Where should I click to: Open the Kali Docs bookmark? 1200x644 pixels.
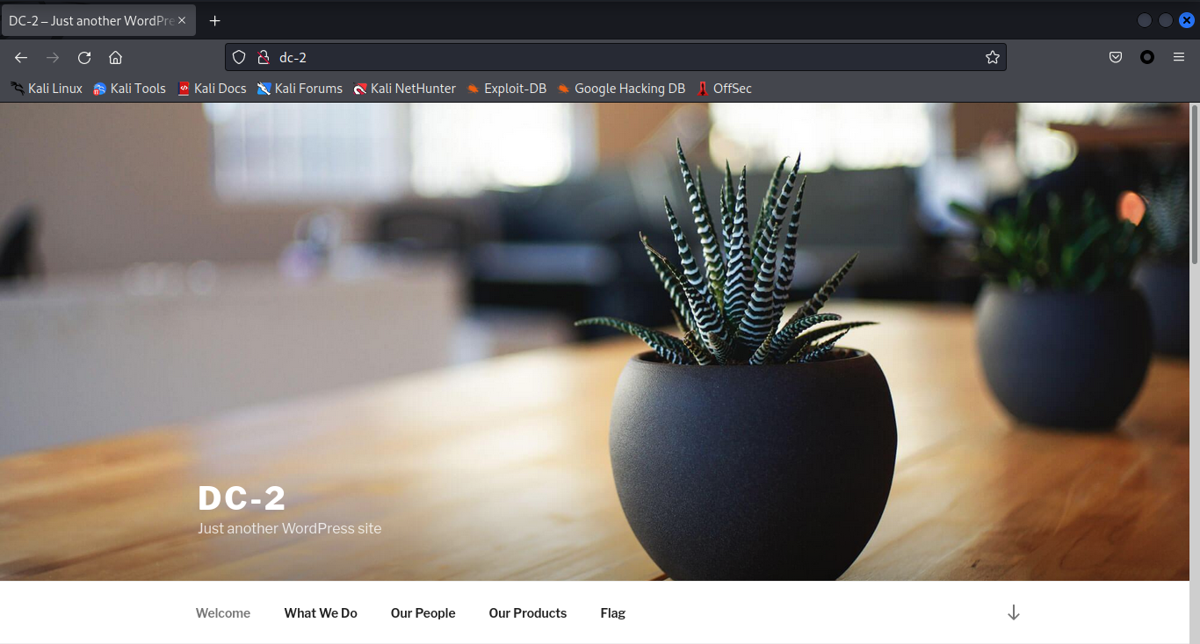point(211,89)
